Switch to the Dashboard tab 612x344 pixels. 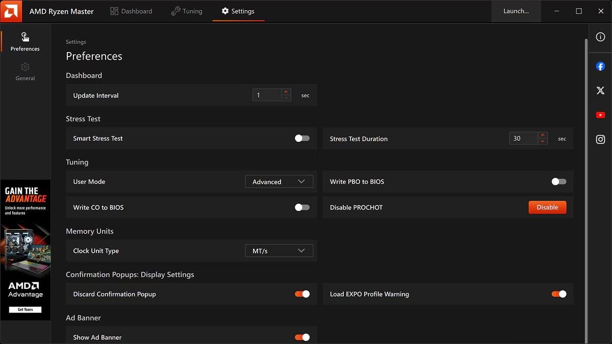click(131, 11)
